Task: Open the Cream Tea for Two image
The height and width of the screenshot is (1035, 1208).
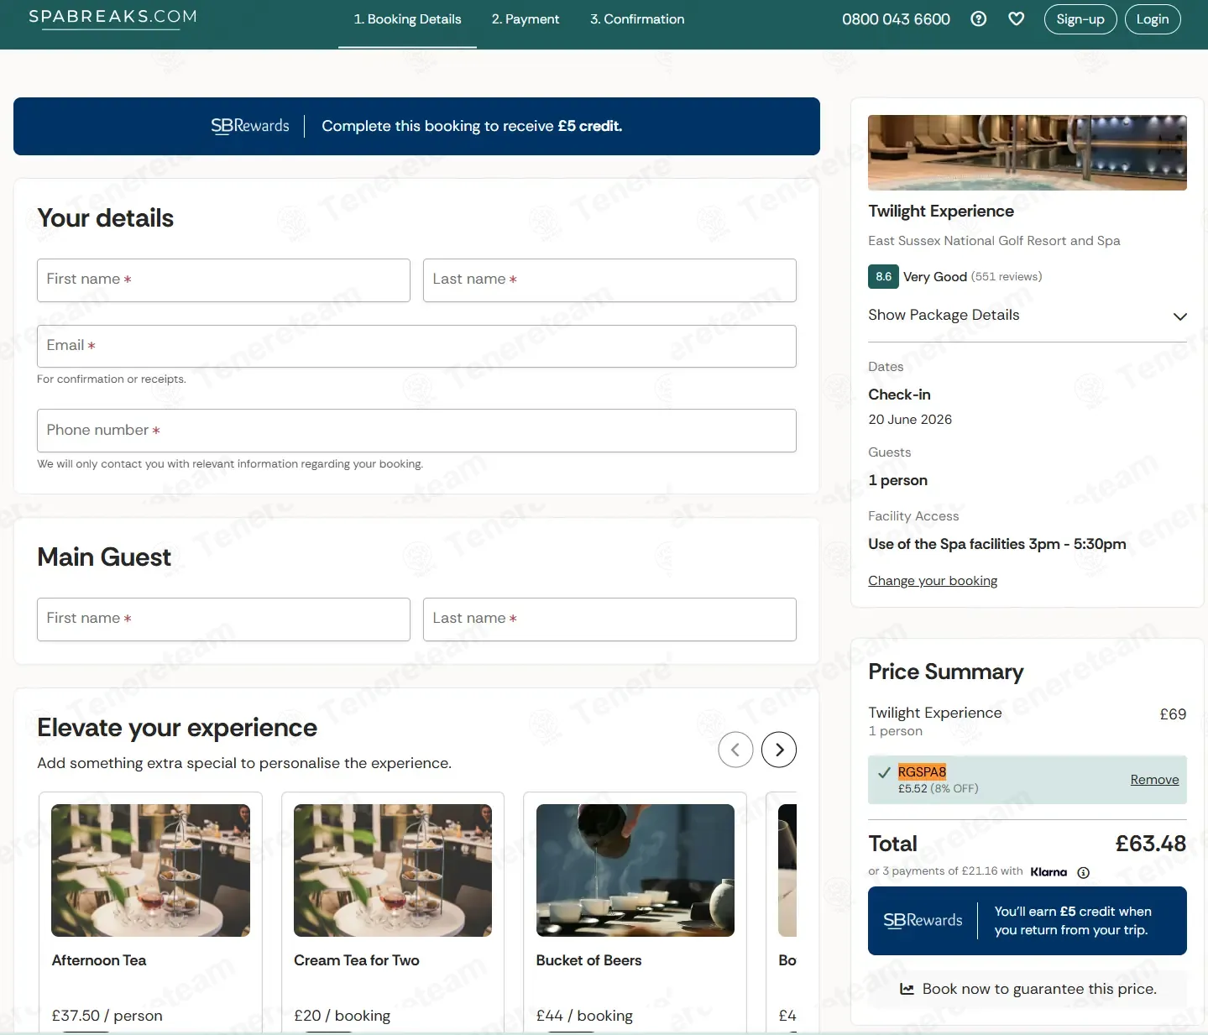Action: point(393,870)
